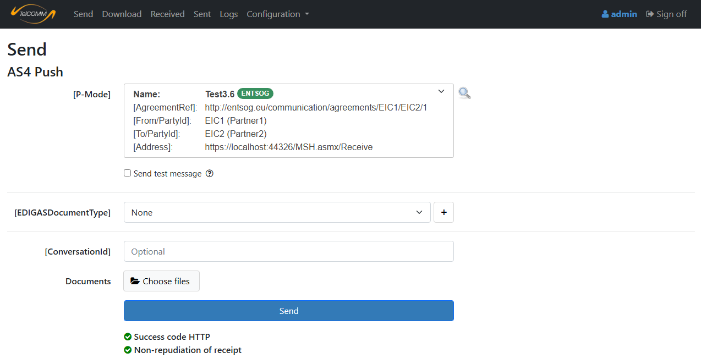The height and width of the screenshot is (364, 701).
Task: Navigate to the Logs page
Action: tap(228, 14)
